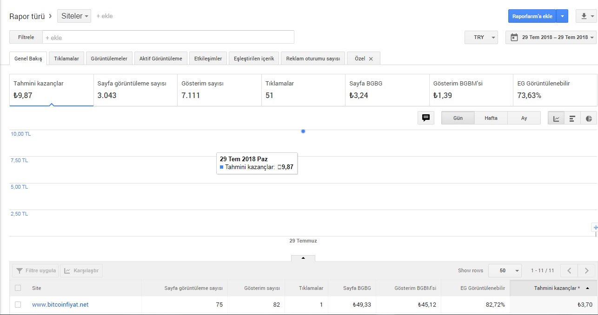The height and width of the screenshot is (315, 598).
Task: Open the Etkileşimler tab
Action: tap(208, 59)
